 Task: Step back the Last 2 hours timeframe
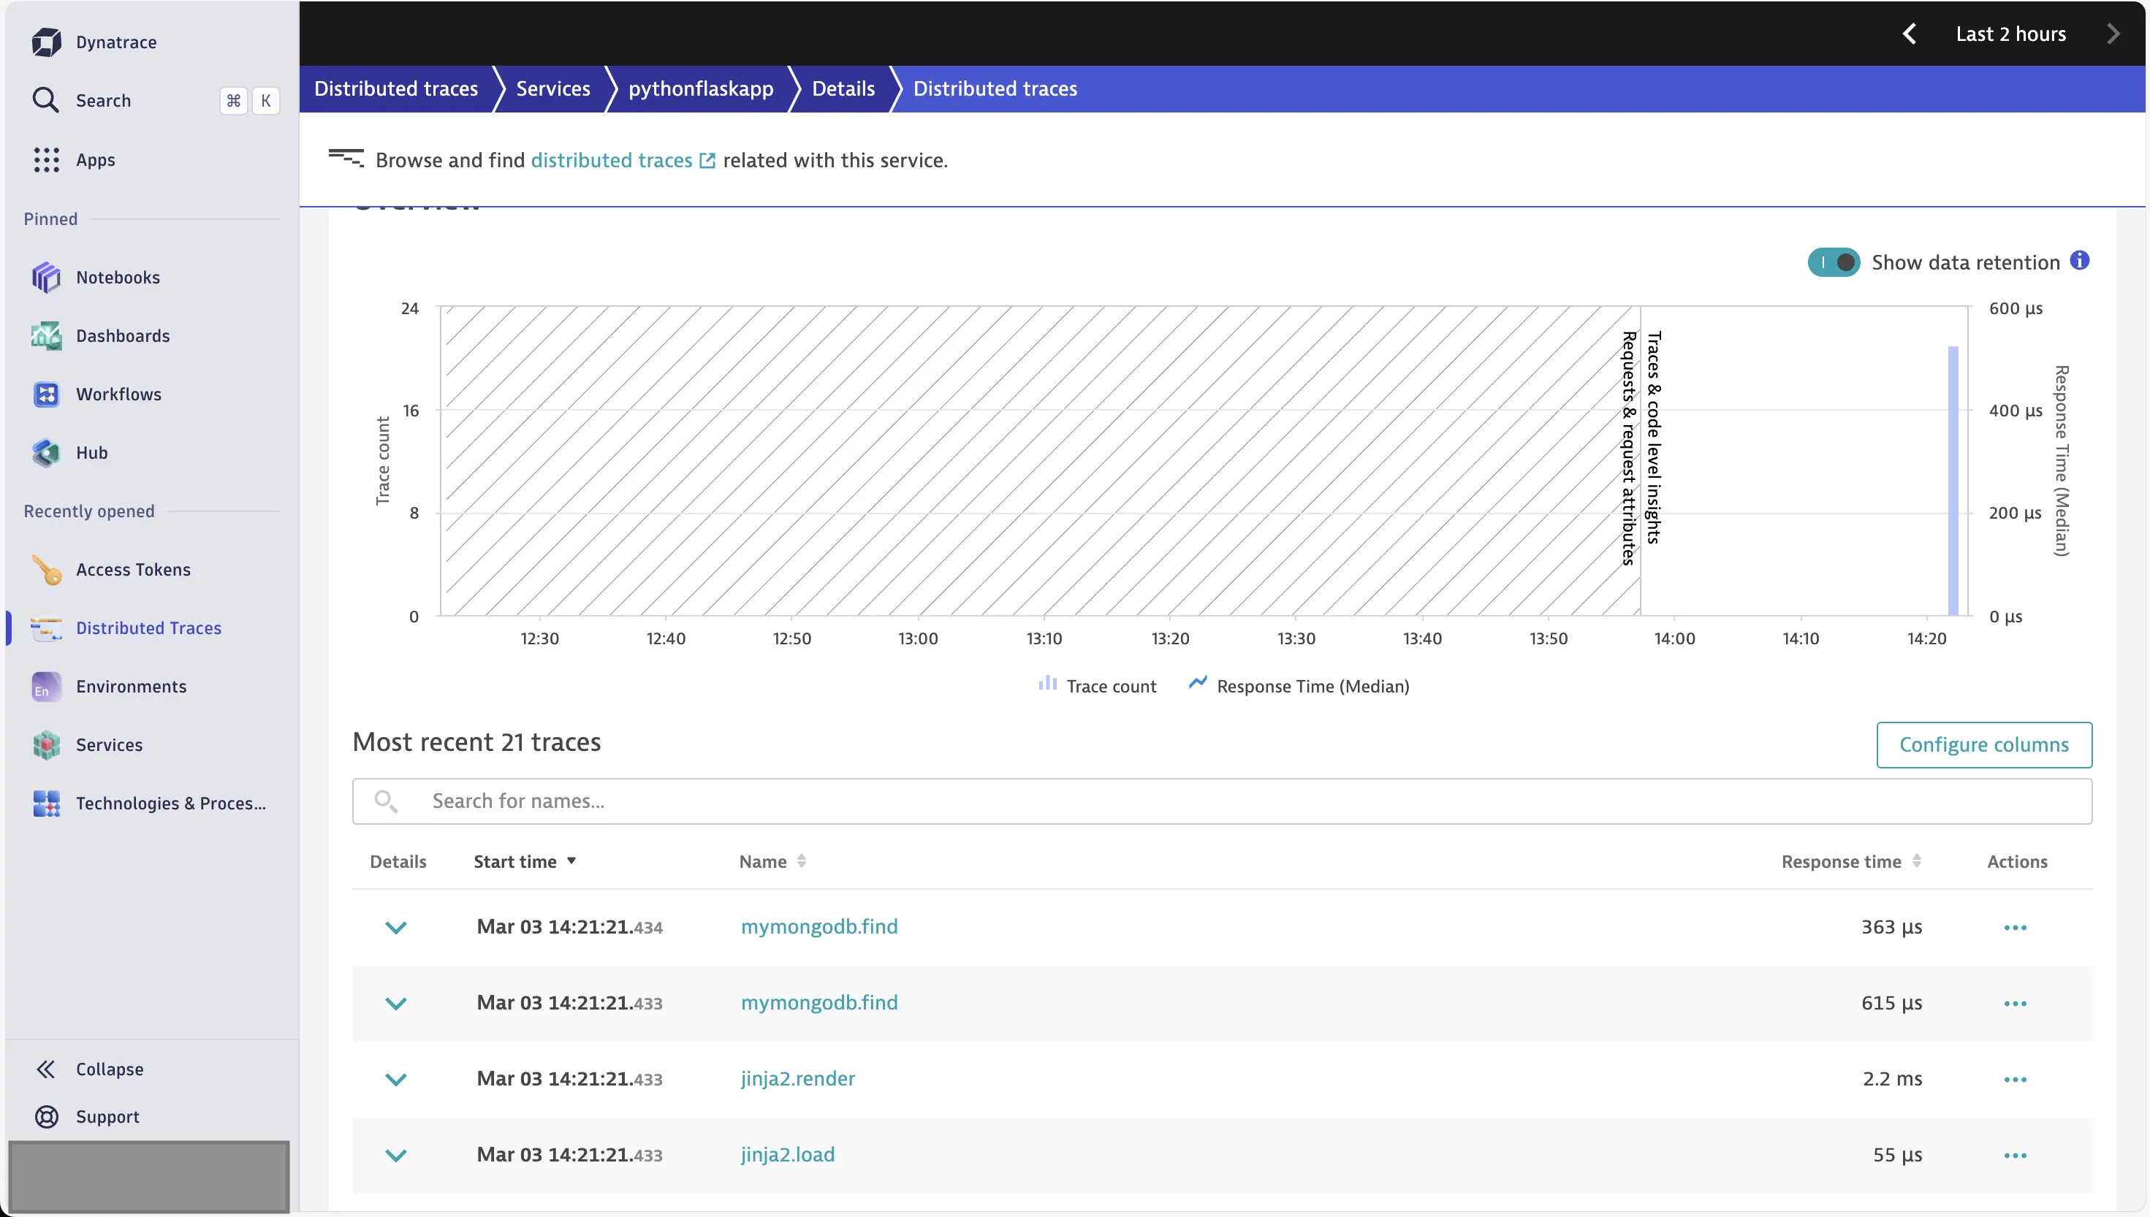(x=1910, y=34)
